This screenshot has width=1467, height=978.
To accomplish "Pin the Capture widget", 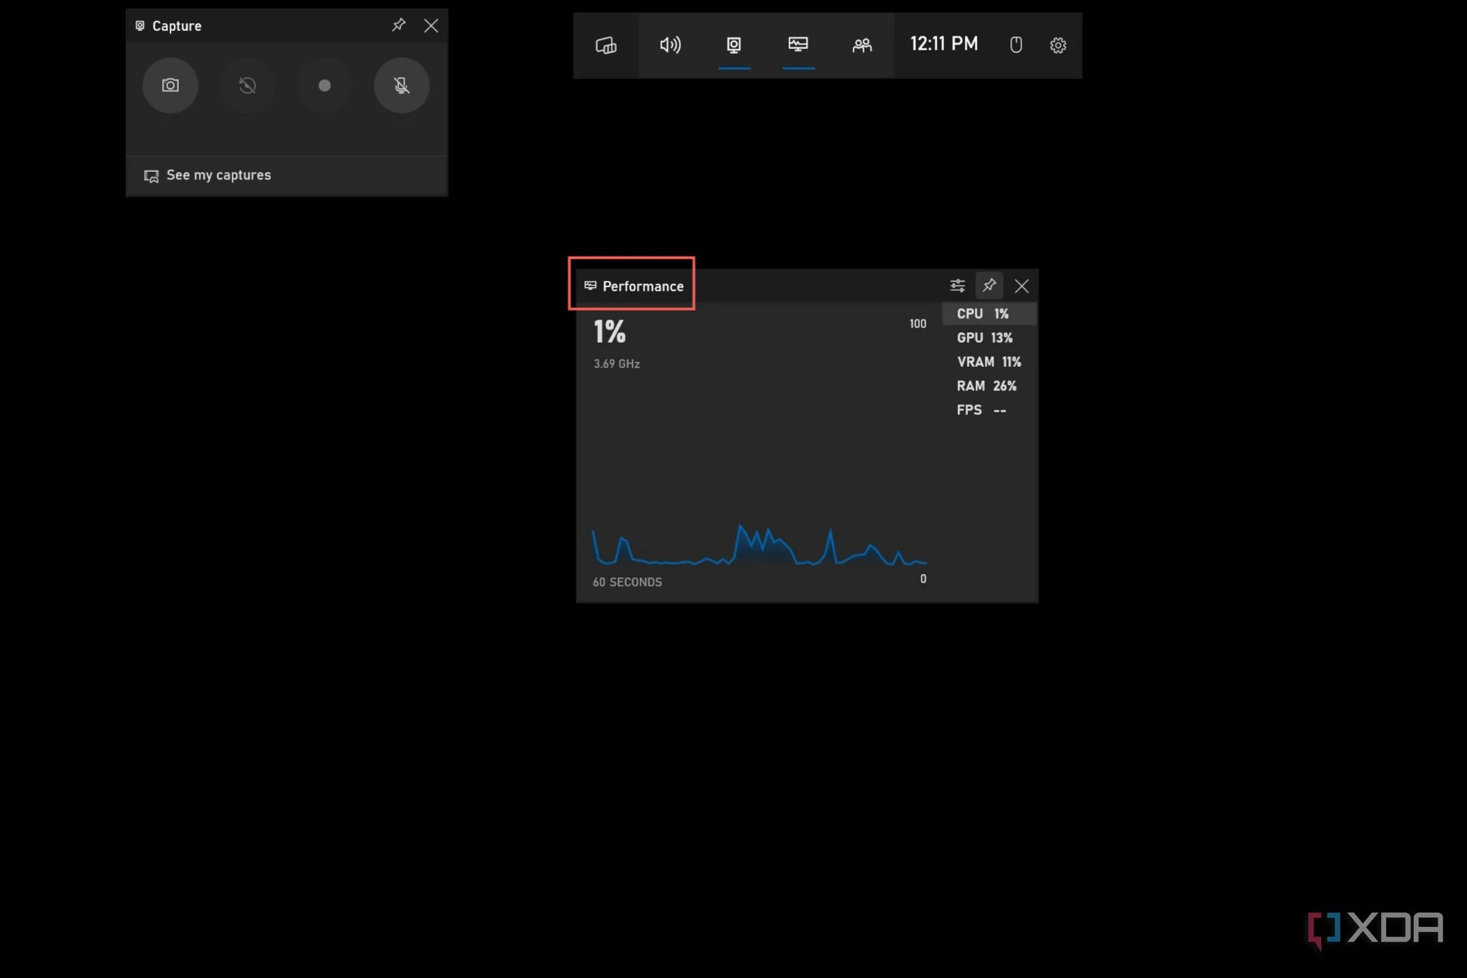I will (x=398, y=26).
